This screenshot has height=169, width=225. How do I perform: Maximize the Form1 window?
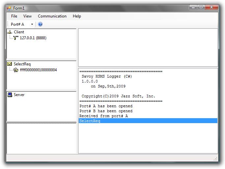pyautogui.click(x=201, y=7)
